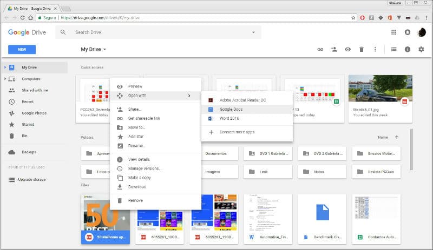Click the blue NEW button
The height and width of the screenshot is (250, 433).
22,49
